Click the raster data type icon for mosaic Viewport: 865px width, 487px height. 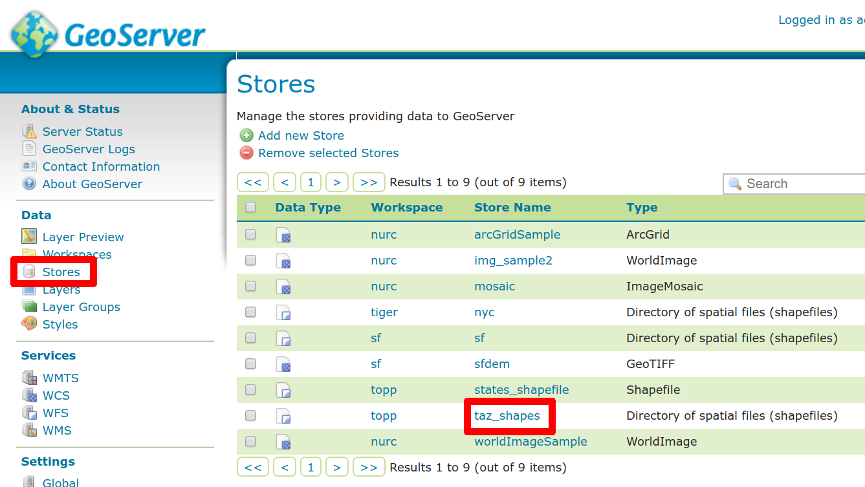pyautogui.click(x=283, y=287)
